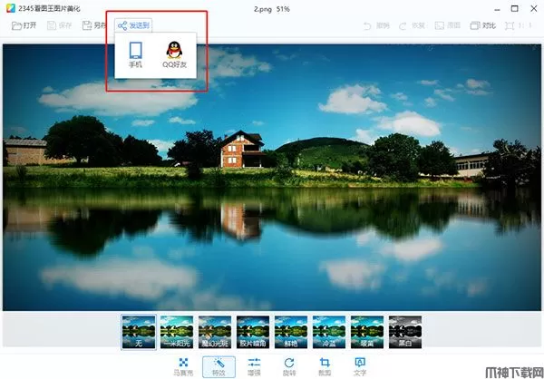Viewport: 544px width, 379px height.
Task: Select the 裁剪 crop tool
Action: click(325, 365)
